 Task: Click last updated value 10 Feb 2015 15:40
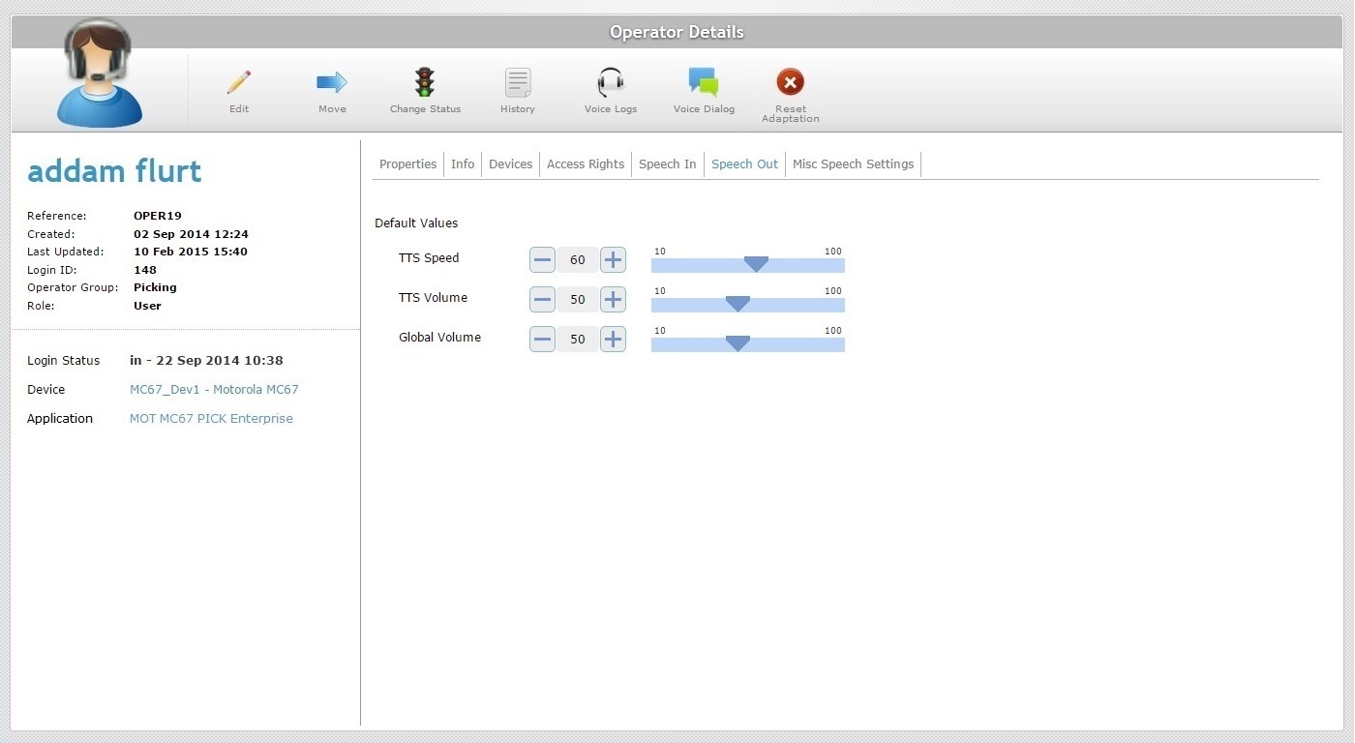pos(191,252)
